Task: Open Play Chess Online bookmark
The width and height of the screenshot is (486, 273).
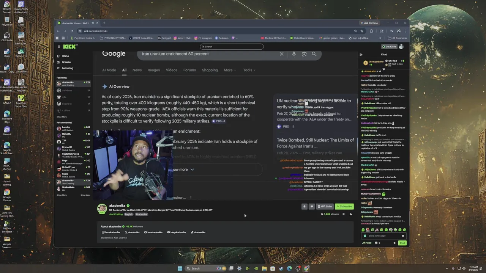Action: coord(83,38)
